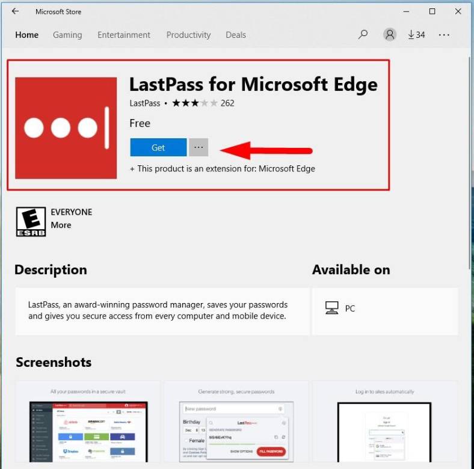Open the search magnifier icon
474x469 pixels.
363,34
